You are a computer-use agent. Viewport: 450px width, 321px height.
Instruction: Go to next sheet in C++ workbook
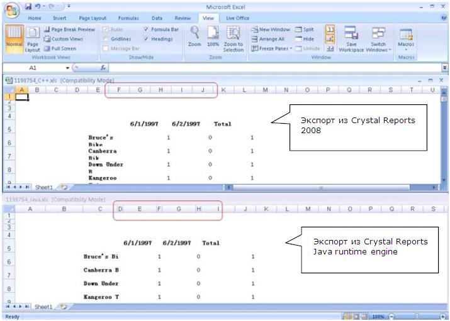pyautogui.click(x=21, y=187)
